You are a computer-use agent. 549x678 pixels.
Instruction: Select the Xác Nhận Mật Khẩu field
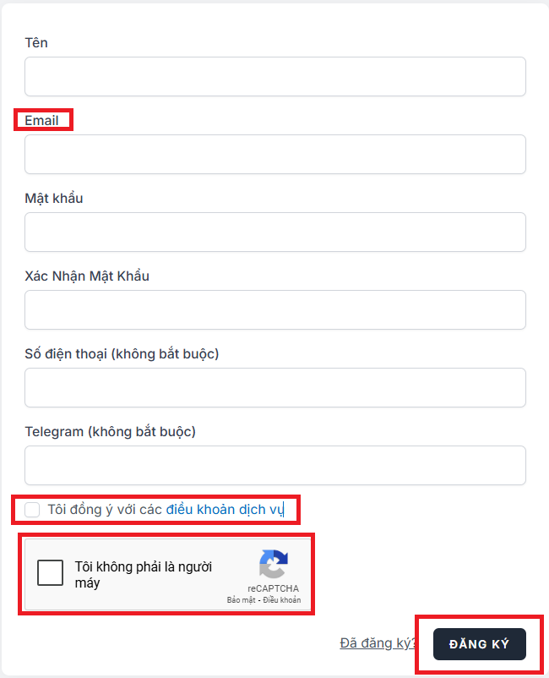pos(275,310)
